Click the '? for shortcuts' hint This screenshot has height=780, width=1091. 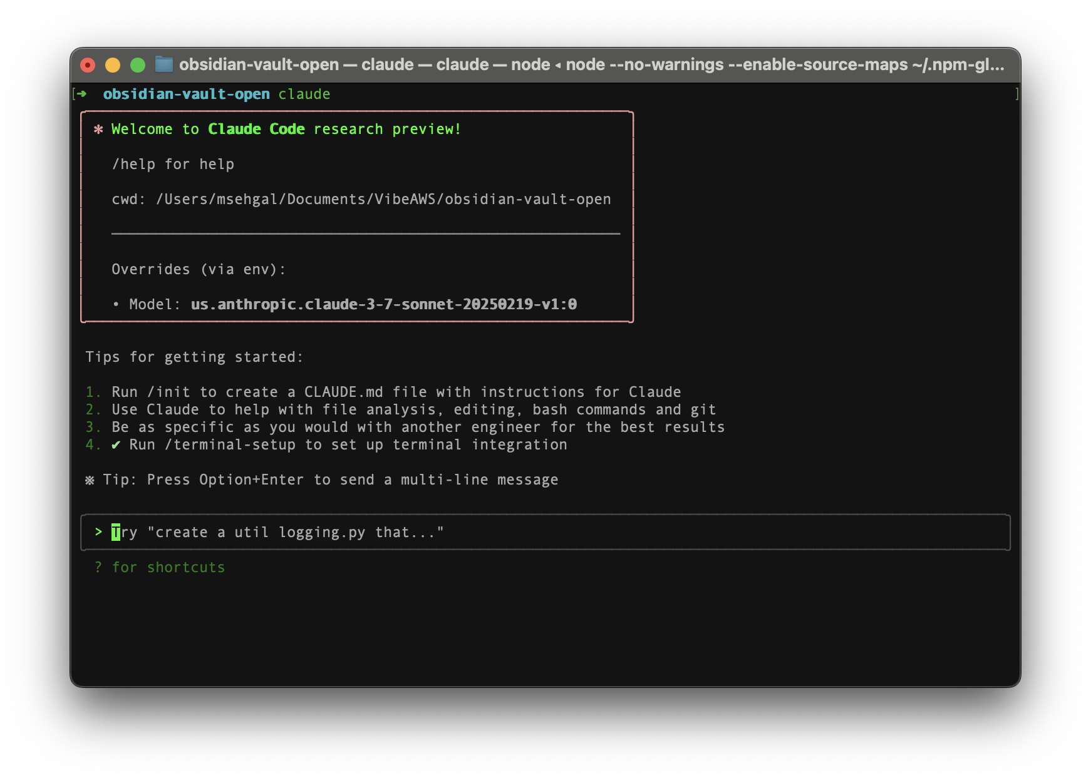click(x=160, y=567)
